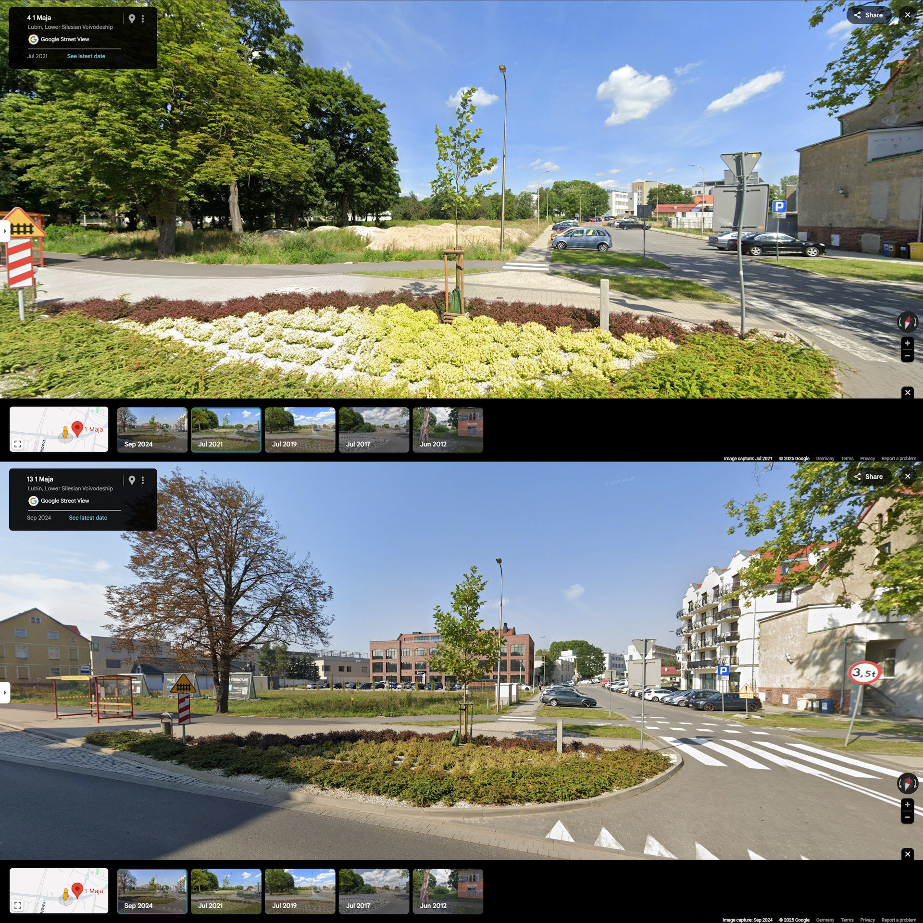Close the top Street View (Jul 2021)

pos(907,15)
